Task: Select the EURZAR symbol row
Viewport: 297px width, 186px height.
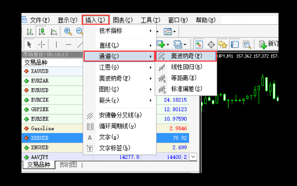Action: (52, 81)
